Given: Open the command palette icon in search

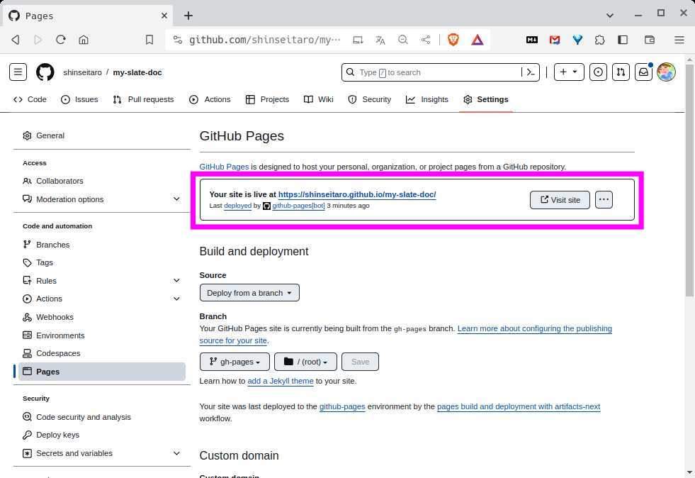Looking at the screenshot, I should click(531, 72).
